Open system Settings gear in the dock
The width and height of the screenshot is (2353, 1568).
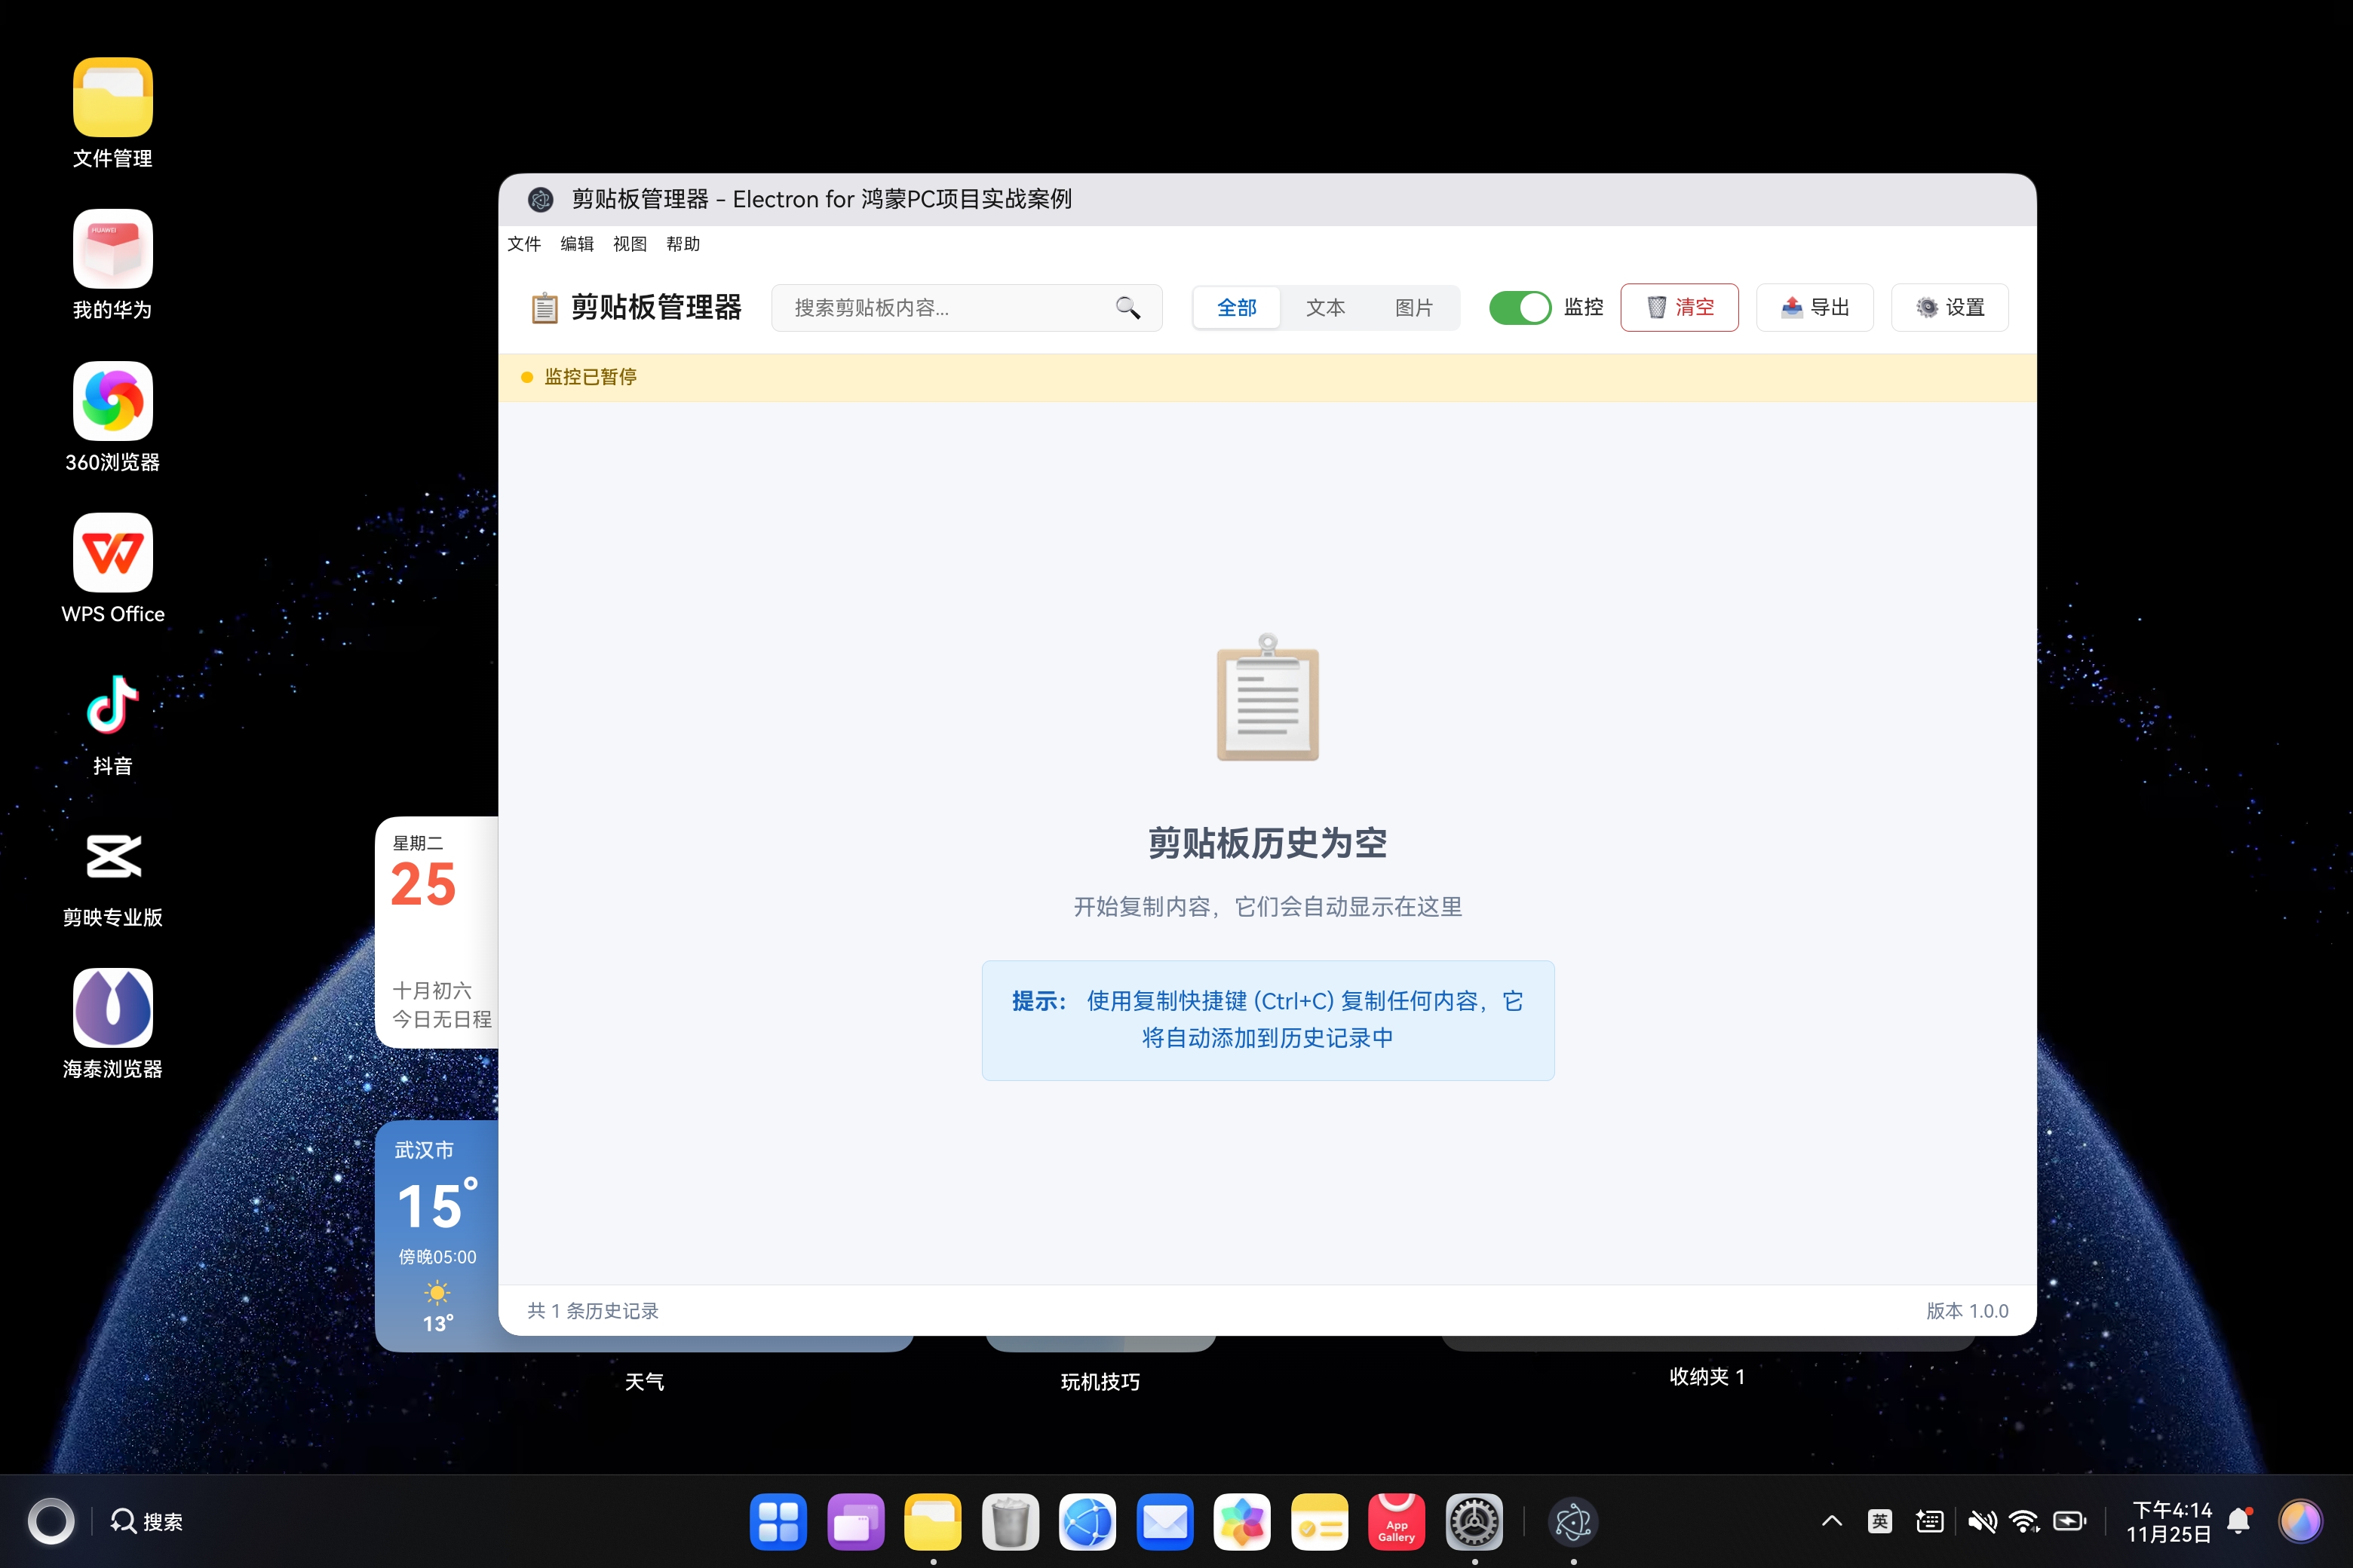1474,1522
